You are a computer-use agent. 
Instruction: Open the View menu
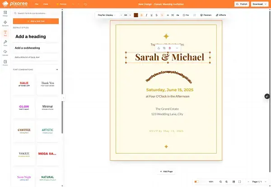[45, 4]
